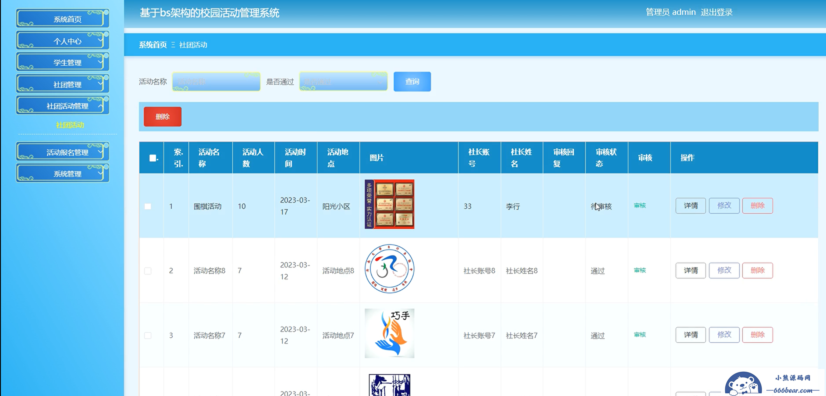Click 删除 for 围棋活动 row
Screen dimensions: 826x396
coord(757,205)
